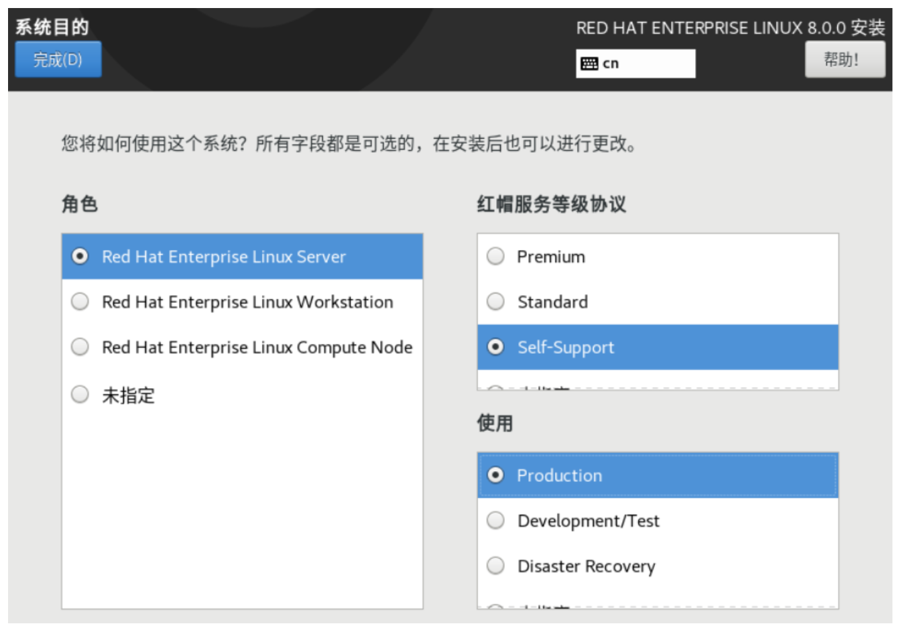Click the 红帽服务等级协议 section heading
The width and height of the screenshot is (909, 630).
click(x=551, y=204)
